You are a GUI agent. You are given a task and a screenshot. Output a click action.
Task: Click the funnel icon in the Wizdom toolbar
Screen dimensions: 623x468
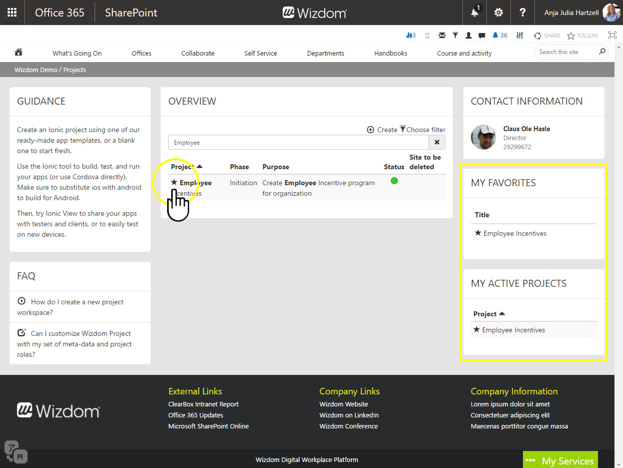click(x=455, y=36)
